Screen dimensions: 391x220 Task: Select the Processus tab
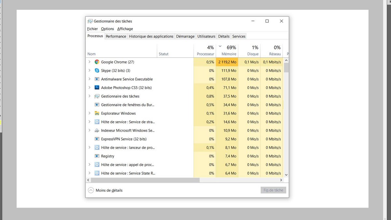coord(95,36)
